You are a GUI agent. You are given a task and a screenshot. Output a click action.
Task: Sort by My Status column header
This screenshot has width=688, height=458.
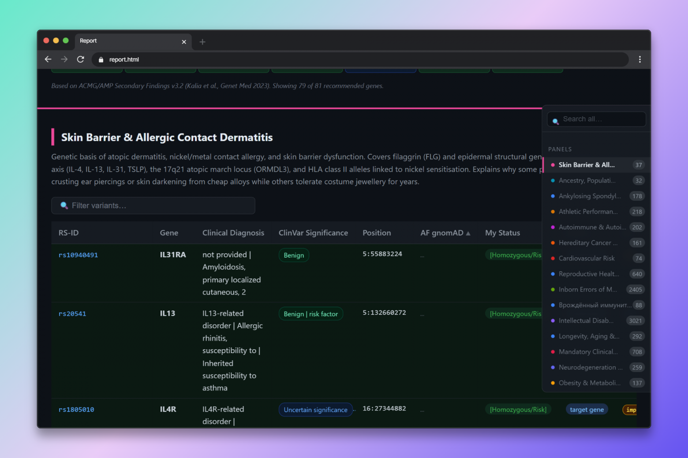pyautogui.click(x=502, y=233)
